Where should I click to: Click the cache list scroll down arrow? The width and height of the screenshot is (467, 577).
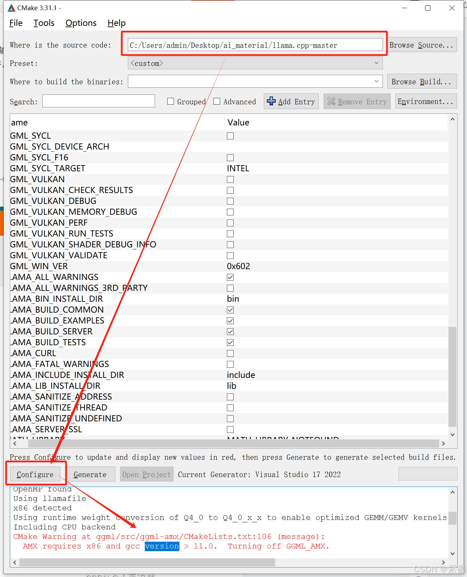(452, 435)
